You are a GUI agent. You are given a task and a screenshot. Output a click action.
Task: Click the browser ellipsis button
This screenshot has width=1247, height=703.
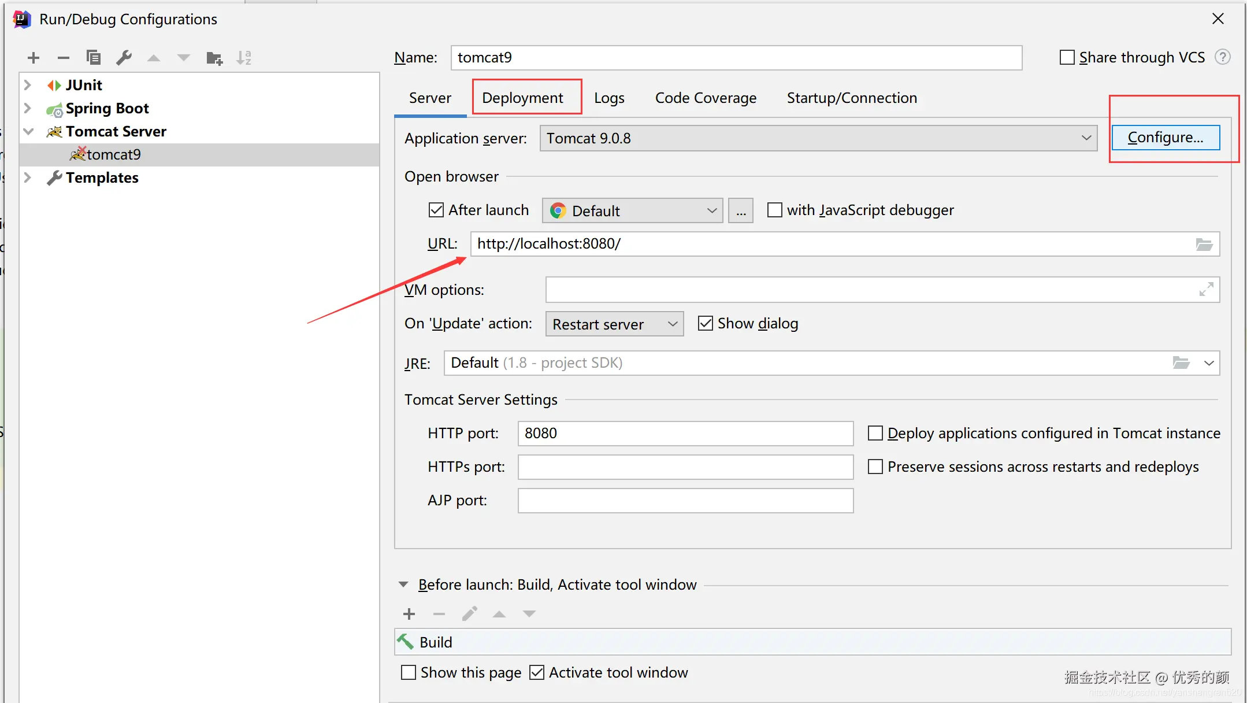coord(741,211)
